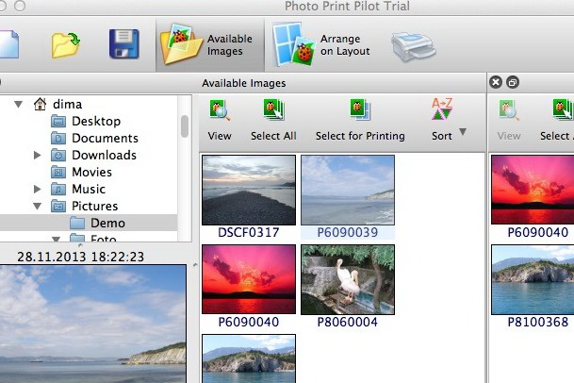Image resolution: width=574 pixels, height=383 pixels.
Task: Collapse the Pictures folder
Action: tap(37, 207)
